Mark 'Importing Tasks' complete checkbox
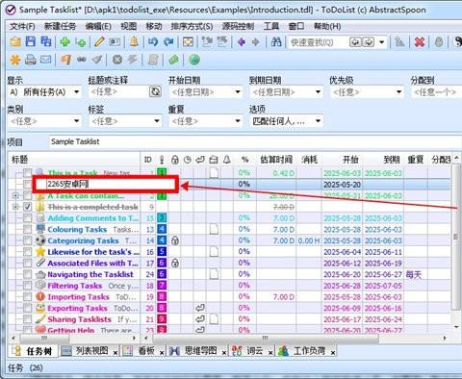 coord(28,296)
